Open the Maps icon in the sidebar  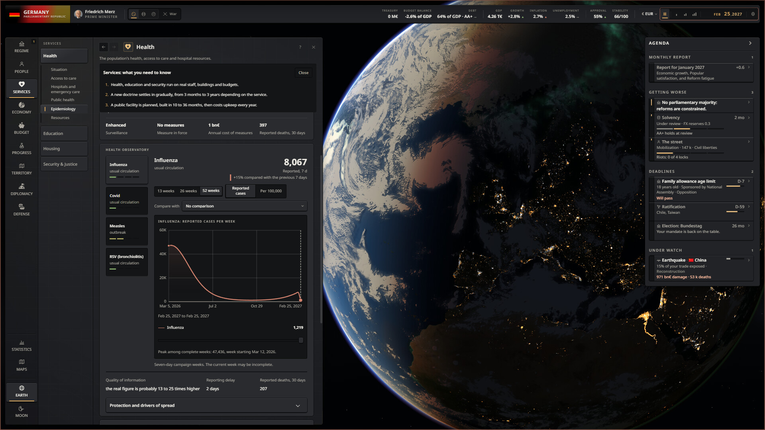pos(22,365)
